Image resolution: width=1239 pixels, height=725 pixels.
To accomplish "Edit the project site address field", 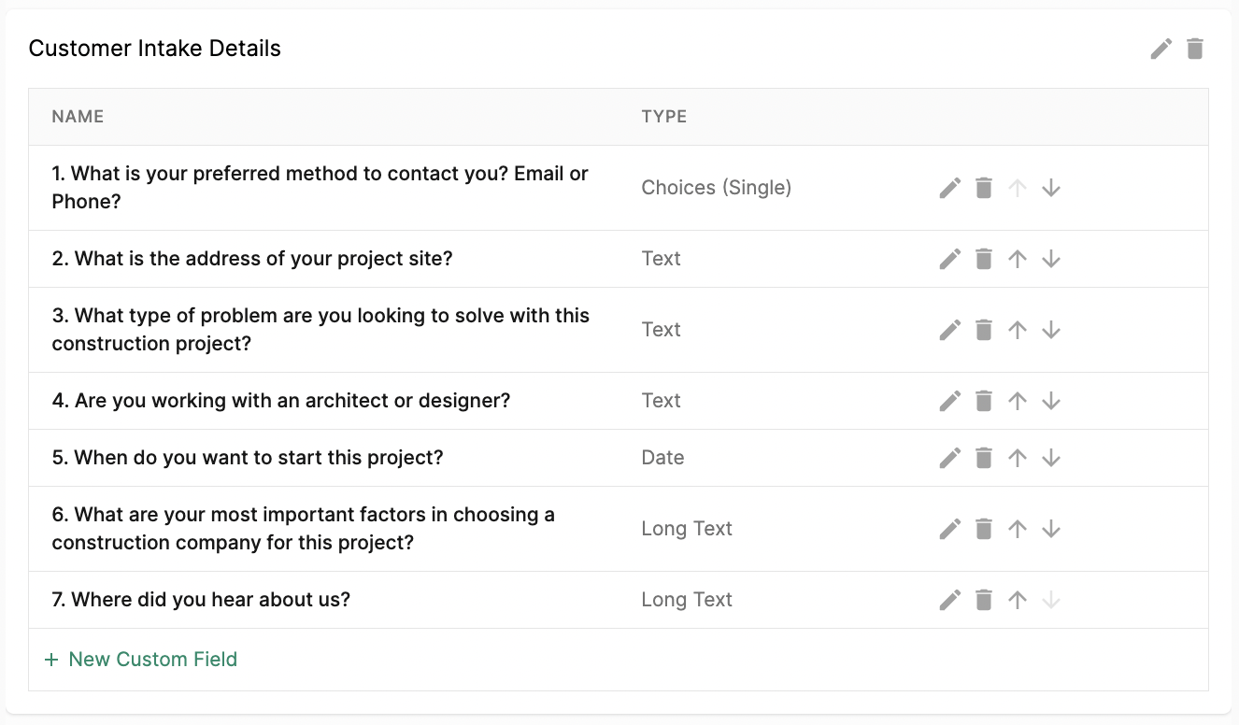I will pos(950,259).
